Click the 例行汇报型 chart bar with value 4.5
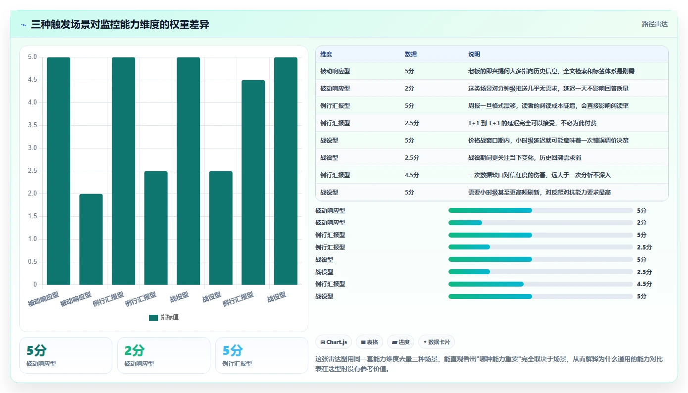The height and width of the screenshot is (393, 688). click(x=253, y=182)
